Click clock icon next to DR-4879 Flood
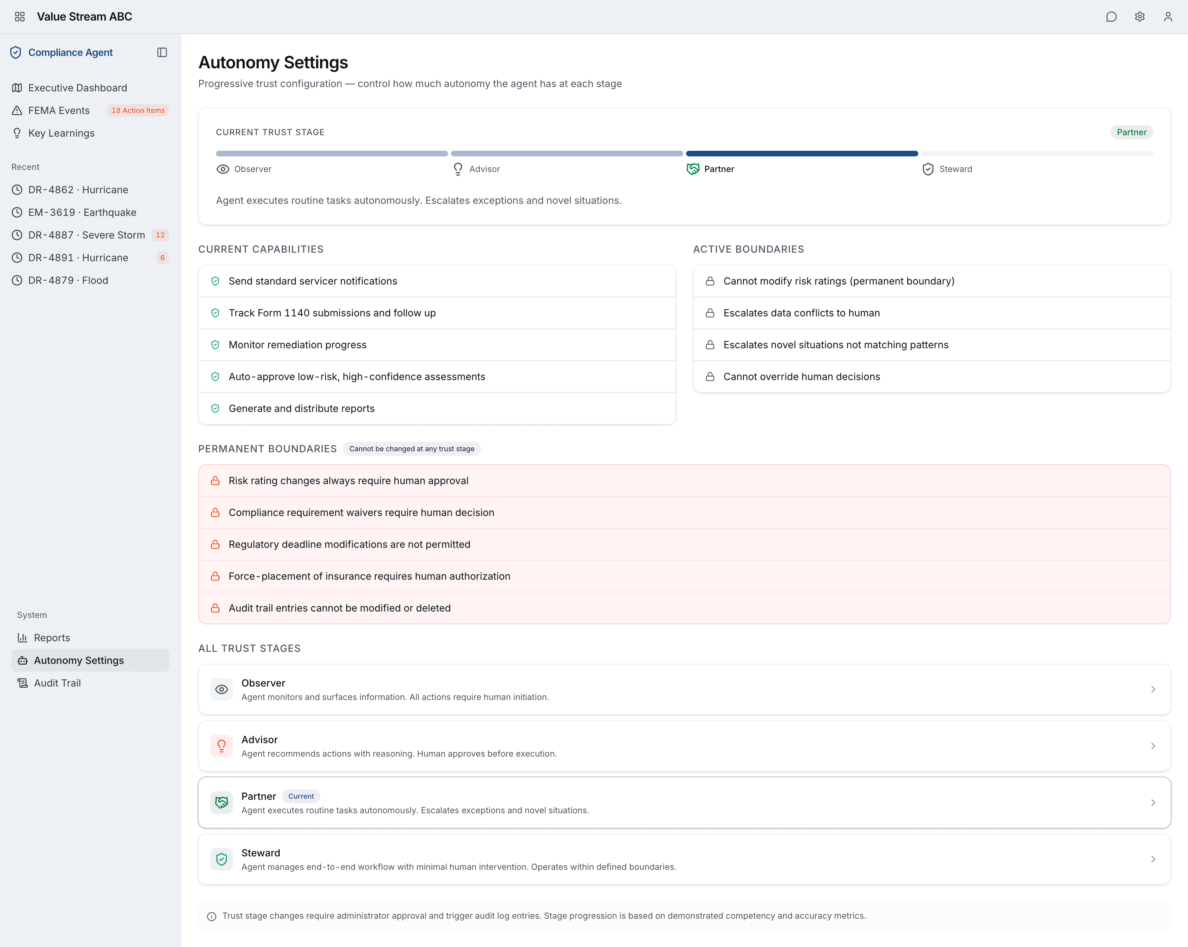This screenshot has height=947, width=1188. pos(17,280)
